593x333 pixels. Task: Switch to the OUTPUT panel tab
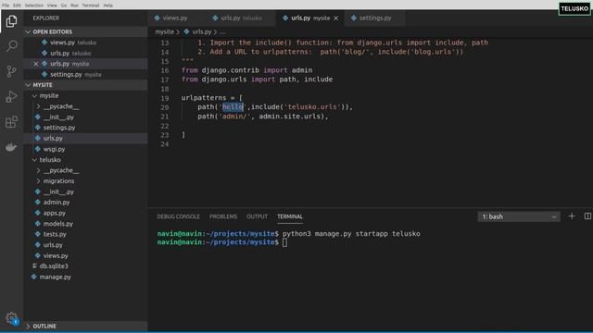pyautogui.click(x=257, y=216)
